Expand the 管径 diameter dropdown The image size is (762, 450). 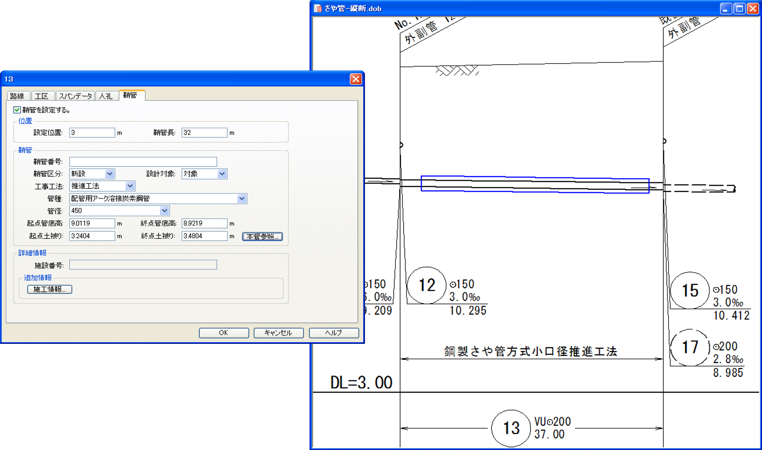coord(164,211)
